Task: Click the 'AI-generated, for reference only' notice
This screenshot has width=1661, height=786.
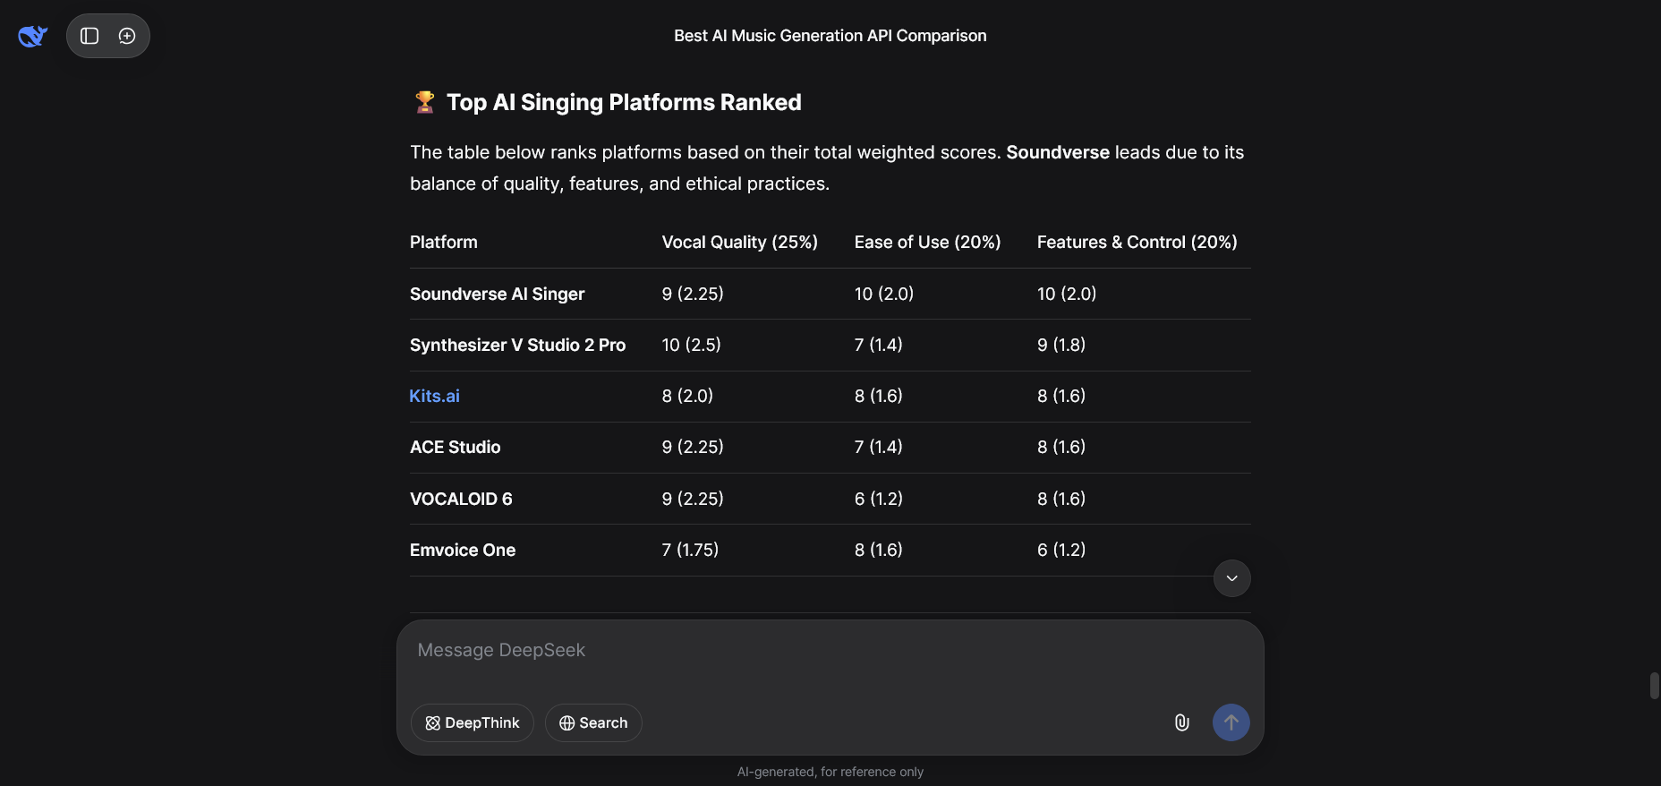Action: click(x=830, y=772)
